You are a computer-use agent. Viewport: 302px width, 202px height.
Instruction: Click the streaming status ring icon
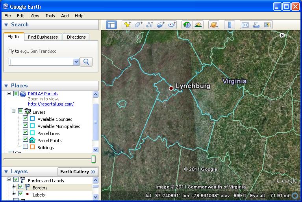coord(295,196)
